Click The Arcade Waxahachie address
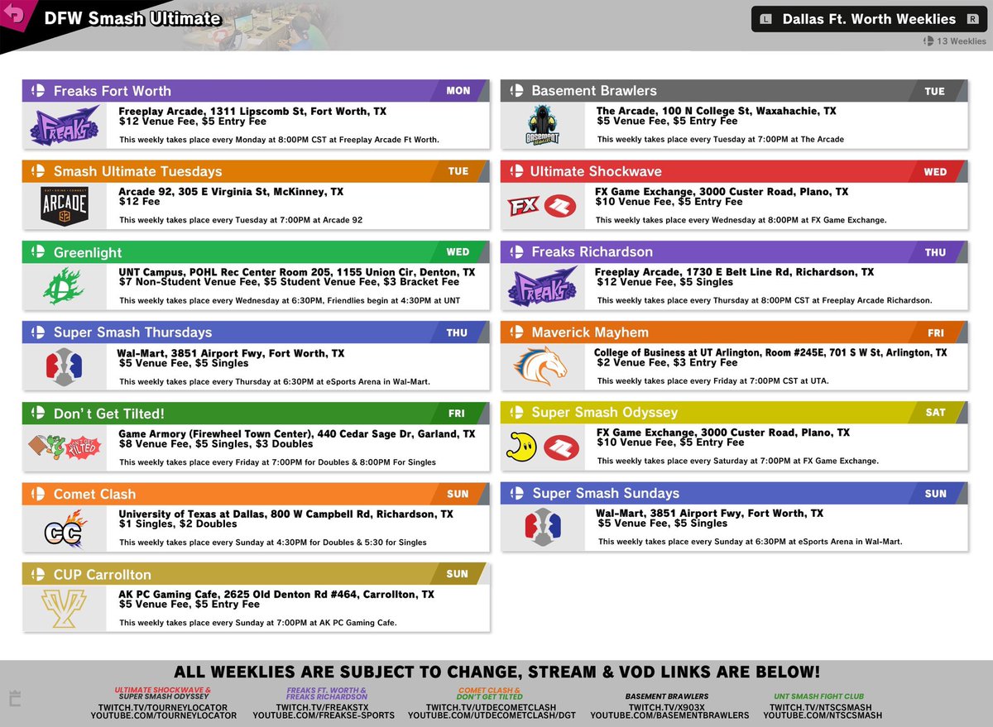 716,111
